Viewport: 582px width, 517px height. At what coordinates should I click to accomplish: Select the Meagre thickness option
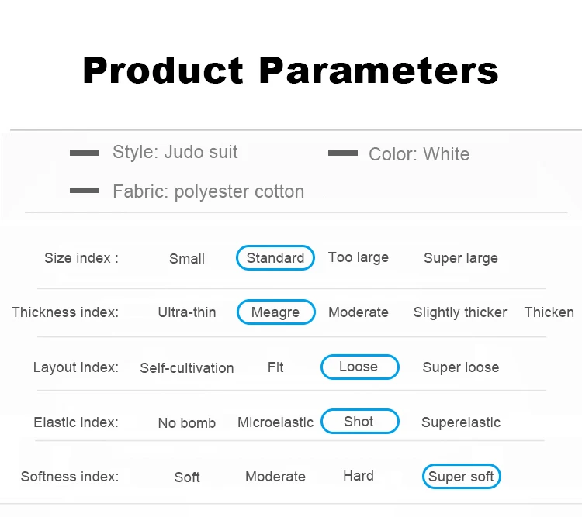[x=276, y=312]
